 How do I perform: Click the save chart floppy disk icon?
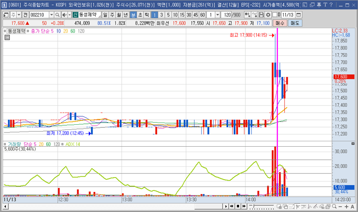tap(262, 15)
